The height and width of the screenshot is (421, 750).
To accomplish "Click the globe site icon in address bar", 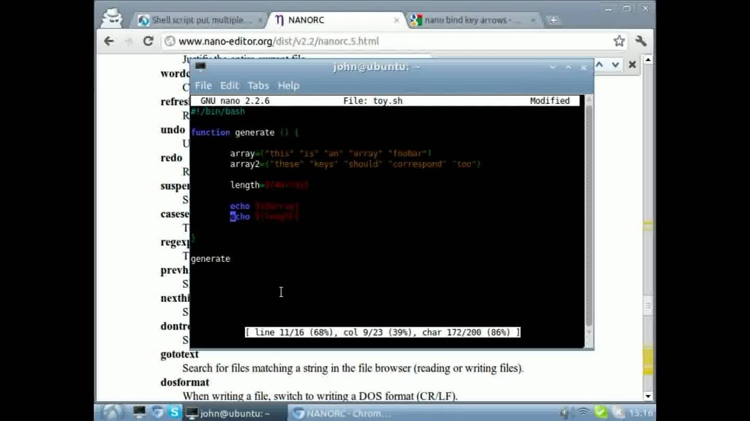I will [x=170, y=41].
